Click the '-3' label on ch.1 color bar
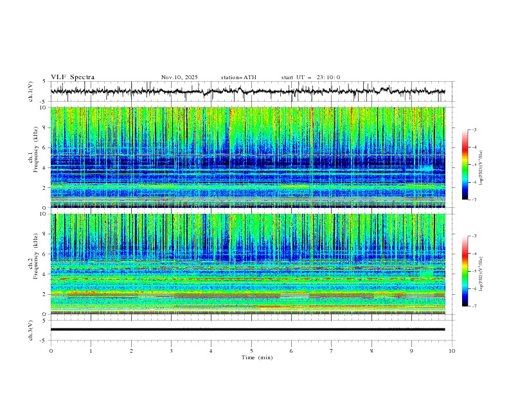Screen dimensions: 509x394 [474, 129]
